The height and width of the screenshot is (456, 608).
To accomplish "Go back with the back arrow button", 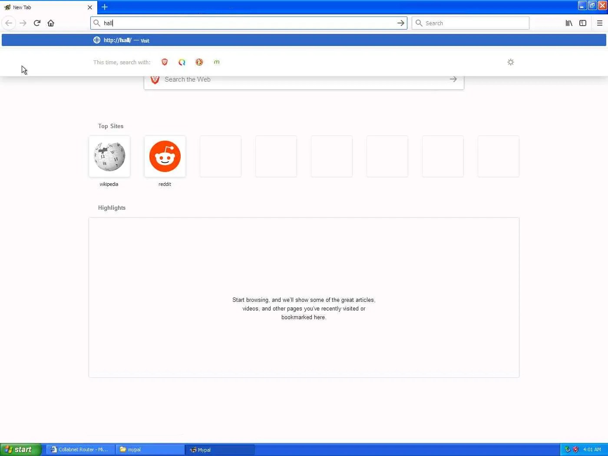I will coord(9,23).
